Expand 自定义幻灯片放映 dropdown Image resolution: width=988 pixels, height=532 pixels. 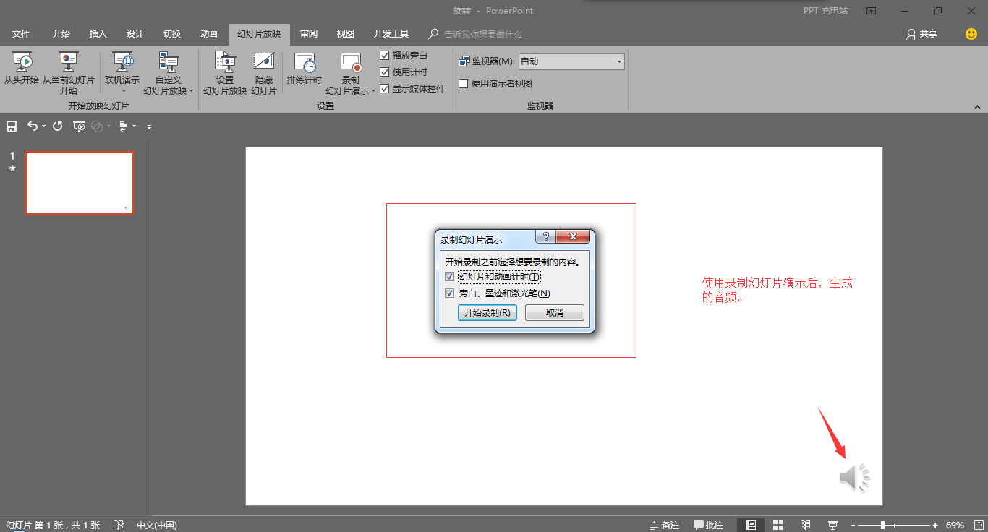tap(191, 91)
